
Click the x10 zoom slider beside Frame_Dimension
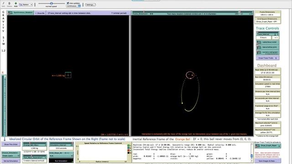(x=246, y=13)
